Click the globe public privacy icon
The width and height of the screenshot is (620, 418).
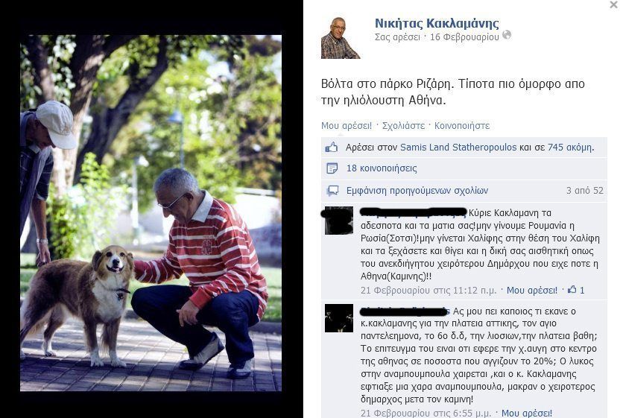pos(507,35)
